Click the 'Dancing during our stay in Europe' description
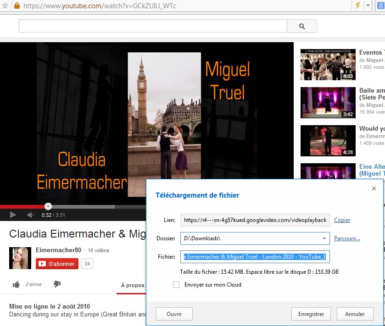Screen dimensions: 385x326 tap(78, 315)
